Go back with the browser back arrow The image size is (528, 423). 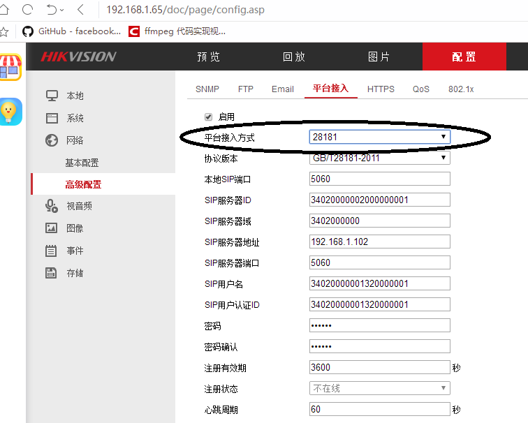[x=80, y=9]
